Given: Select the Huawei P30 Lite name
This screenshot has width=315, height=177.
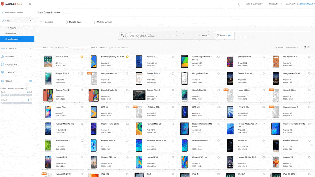Looking at the screenshot, I should point(199,157).
